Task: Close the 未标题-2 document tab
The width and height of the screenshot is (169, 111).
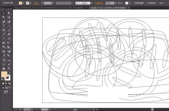Action: click(128, 8)
